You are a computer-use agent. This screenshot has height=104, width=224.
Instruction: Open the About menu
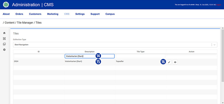pos(6,14)
